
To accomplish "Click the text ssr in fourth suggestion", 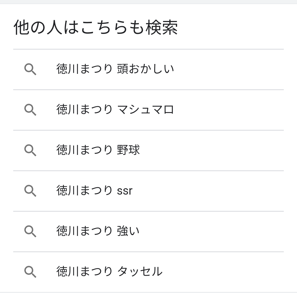I will tap(125, 191).
